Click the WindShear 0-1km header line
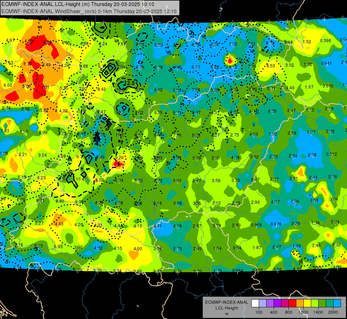The width and height of the screenshot is (347, 319). pos(89,11)
